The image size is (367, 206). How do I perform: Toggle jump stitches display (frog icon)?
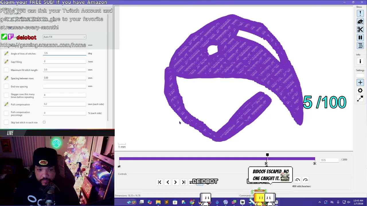click(360, 21)
